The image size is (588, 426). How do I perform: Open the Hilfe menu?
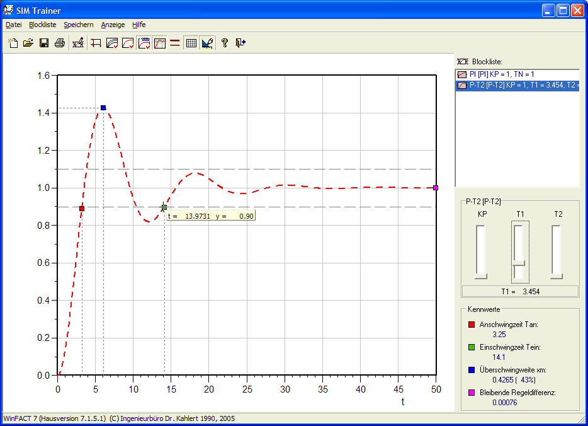pyautogui.click(x=139, y=25)
